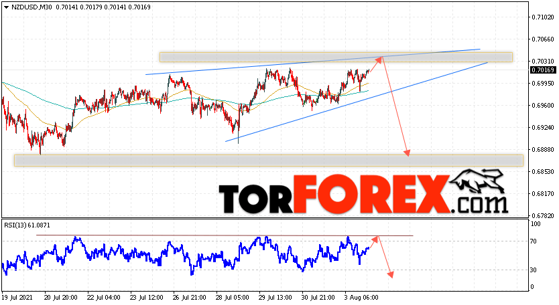Click the 0.70179 high value in header

click(91, 7)
